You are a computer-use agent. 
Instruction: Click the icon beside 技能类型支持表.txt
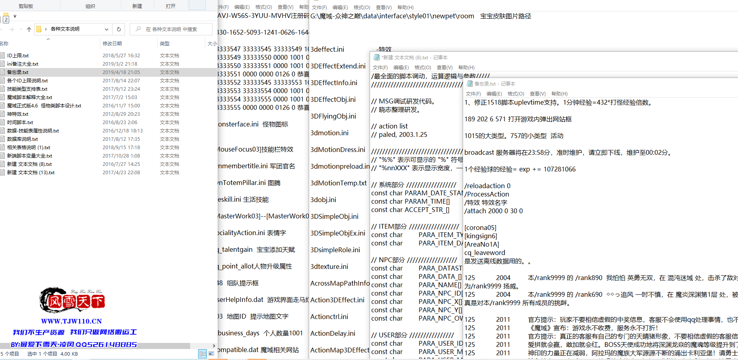coord(3,89)
